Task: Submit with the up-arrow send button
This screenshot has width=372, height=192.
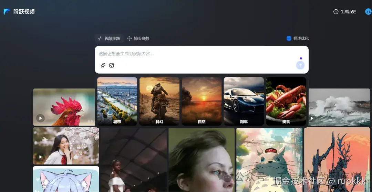Action: point(300,65)
